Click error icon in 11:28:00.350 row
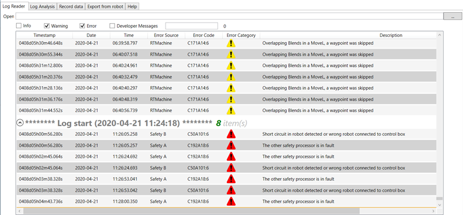The width and height of the screenshot is (463, 215). [x=231, y=202]
